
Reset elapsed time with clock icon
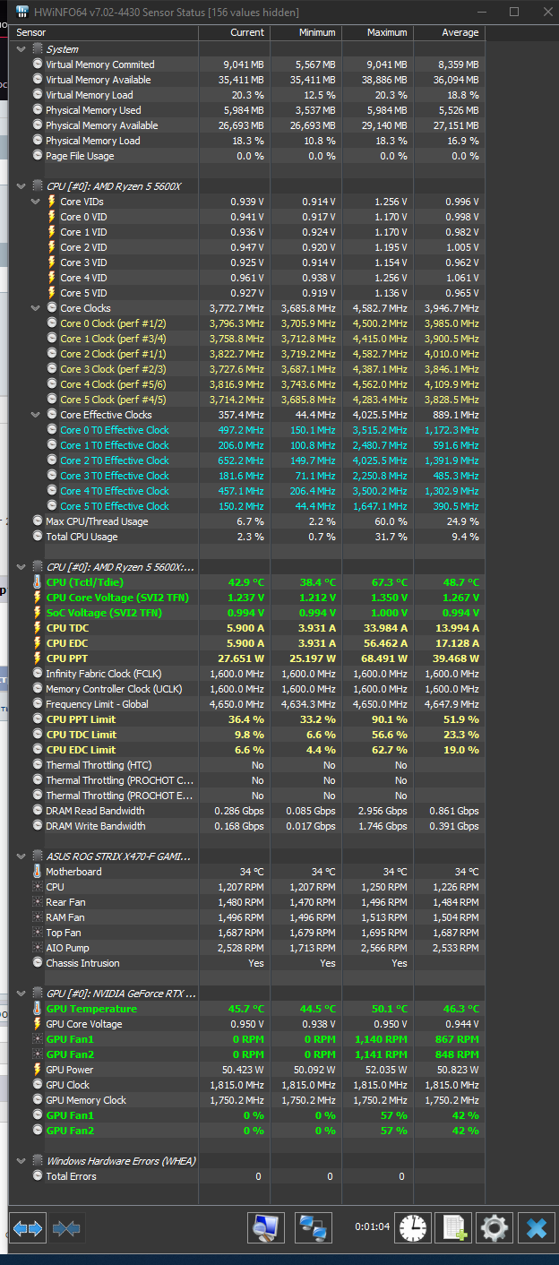click(x=413, y=1227)
